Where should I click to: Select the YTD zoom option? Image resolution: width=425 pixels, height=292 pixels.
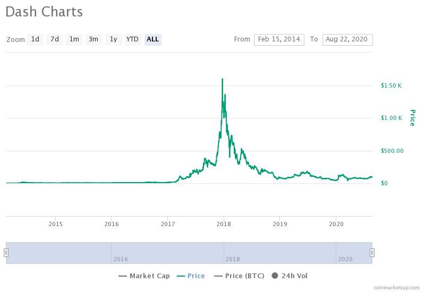point(132,39)
